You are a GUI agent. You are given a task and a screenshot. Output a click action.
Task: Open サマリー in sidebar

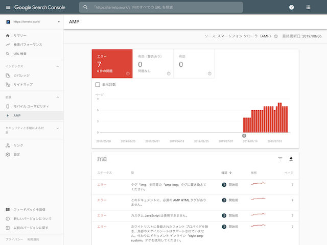[20, 36]
